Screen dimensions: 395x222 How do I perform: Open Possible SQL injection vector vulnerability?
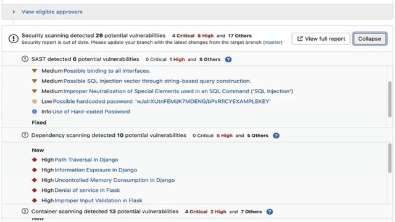tap(157, 81)
